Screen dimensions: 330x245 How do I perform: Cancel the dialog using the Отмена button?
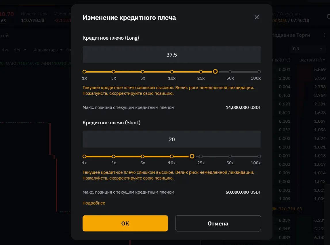[x=218, y=223]
